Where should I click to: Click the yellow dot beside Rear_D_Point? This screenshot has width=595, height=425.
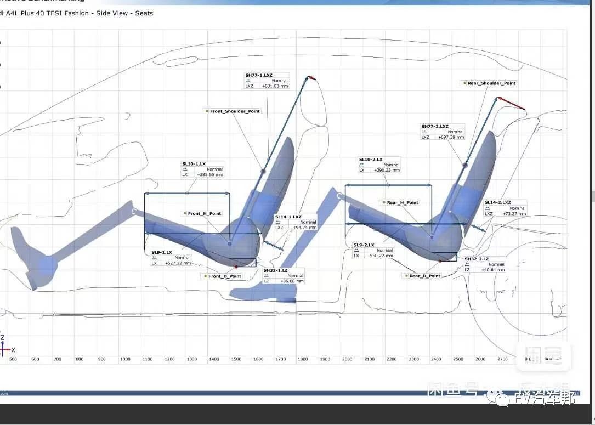pos(406,276)
